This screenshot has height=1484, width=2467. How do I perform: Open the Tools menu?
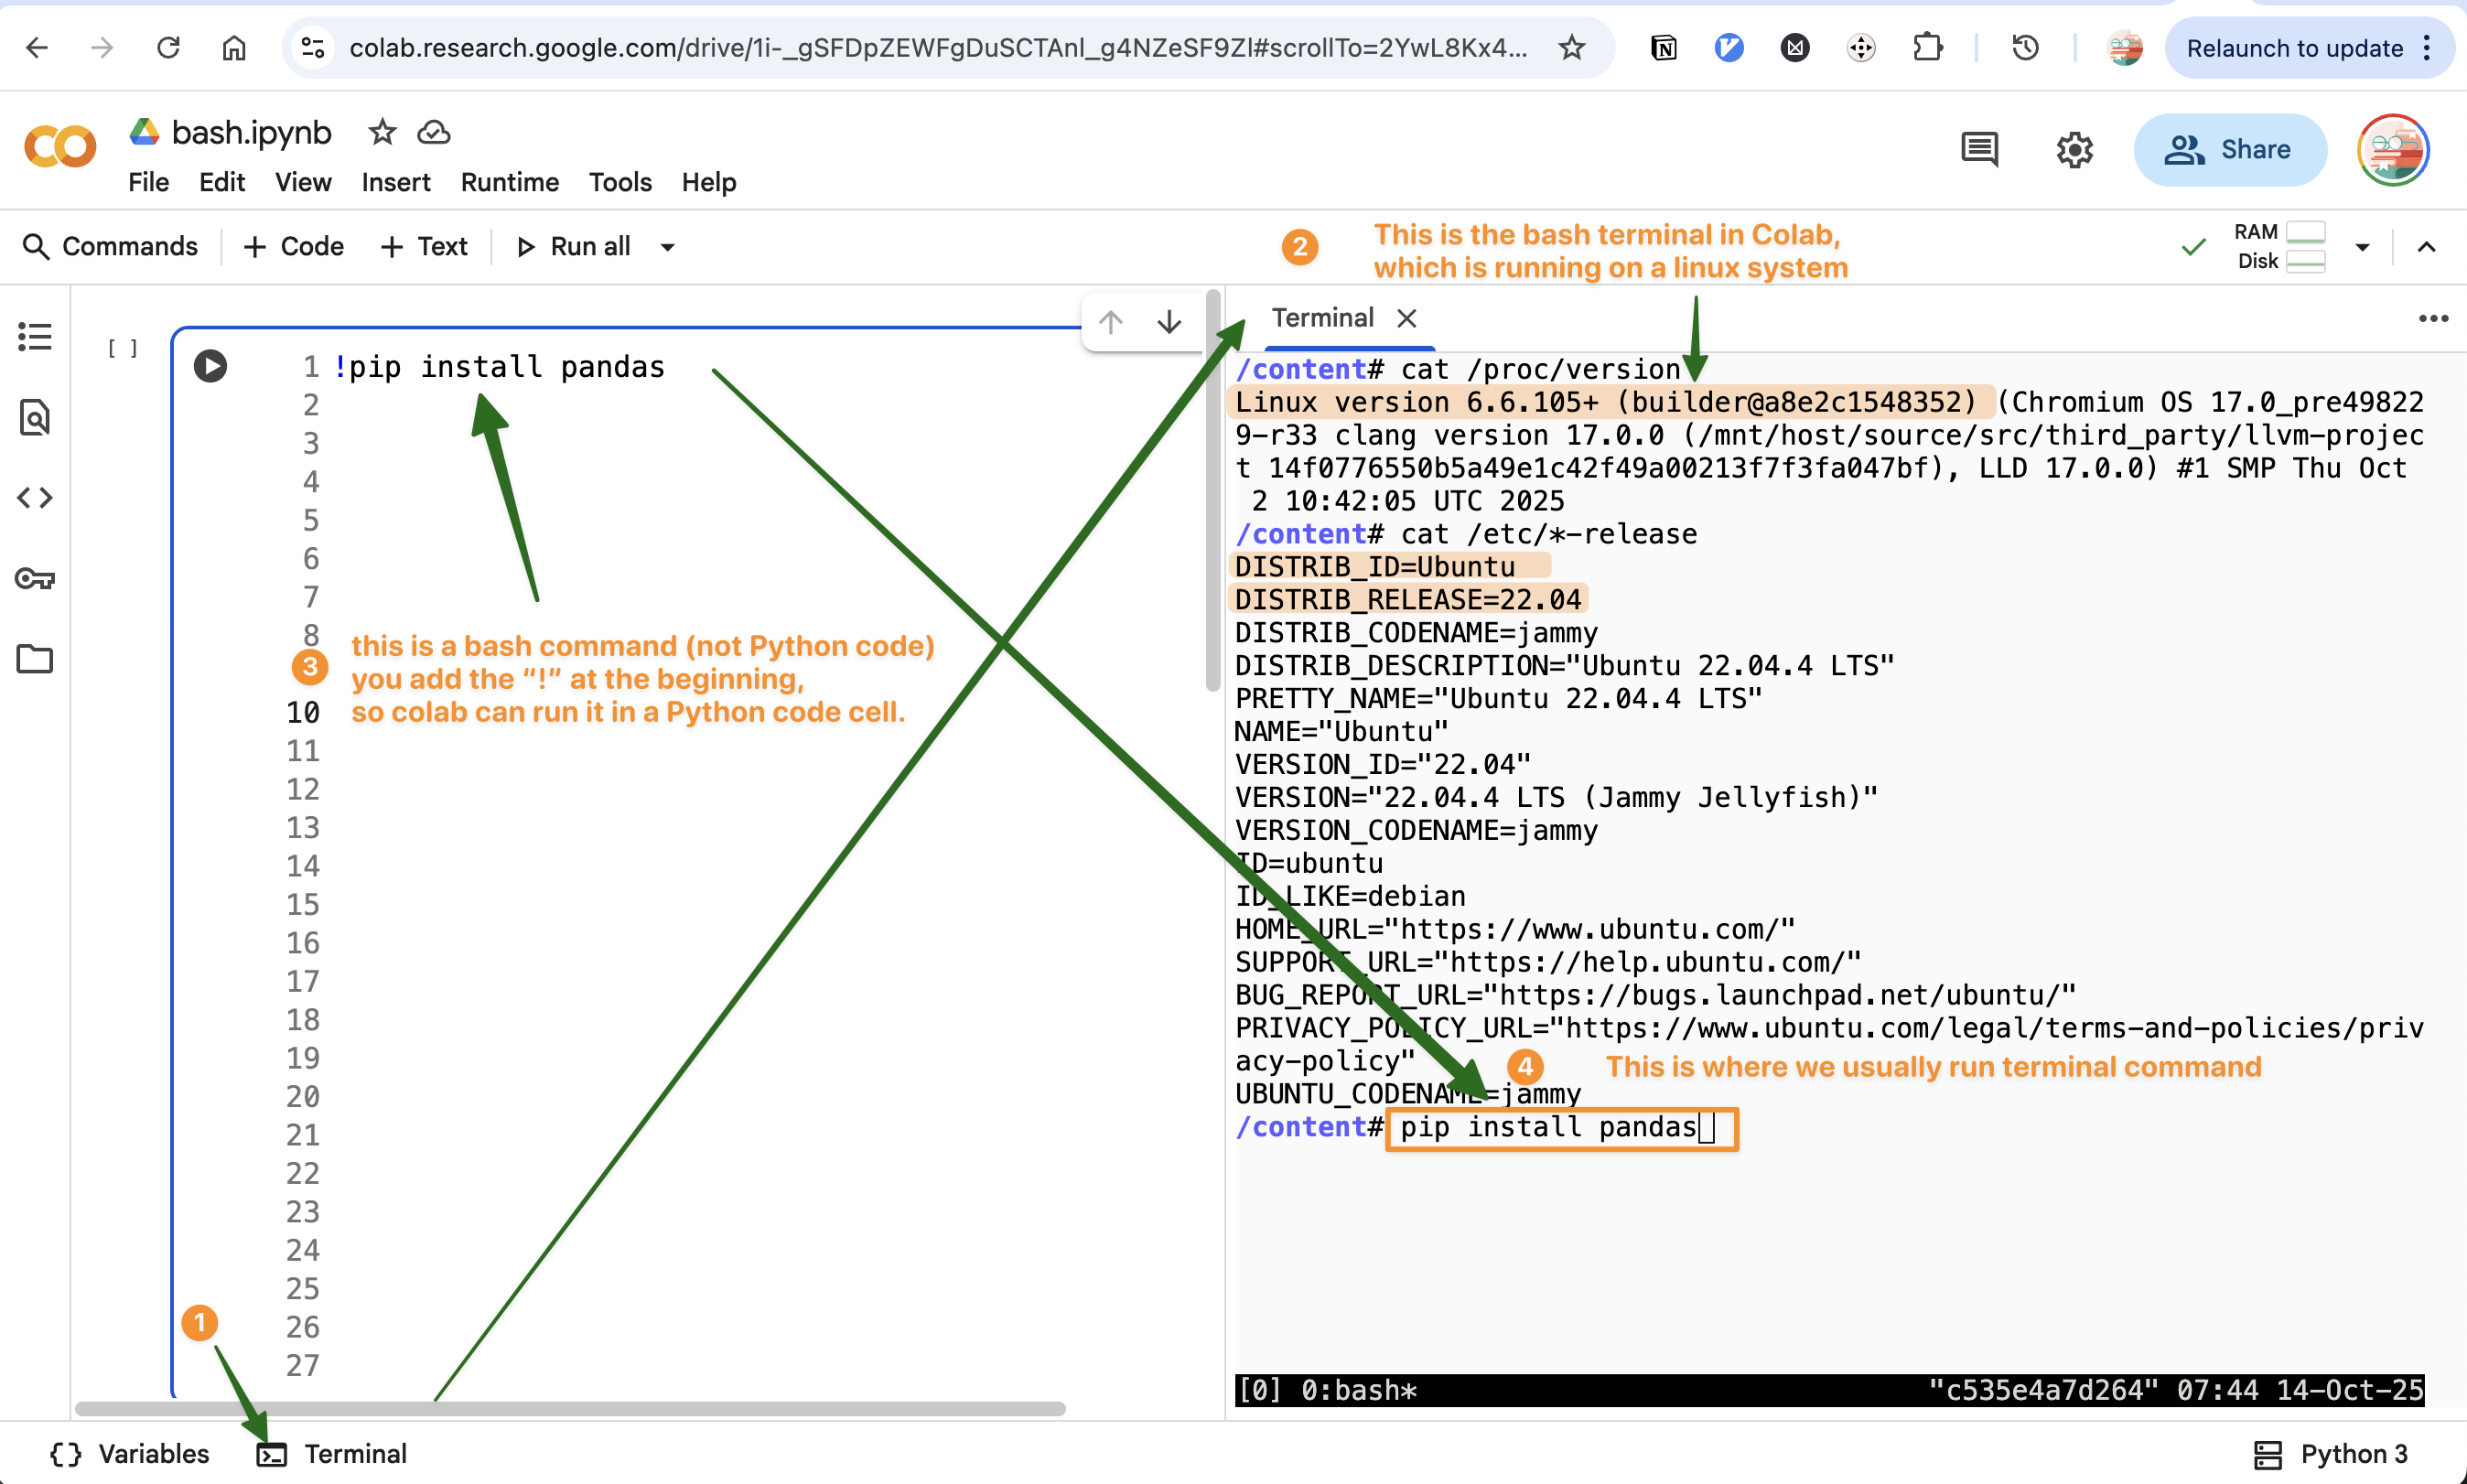[619, 182]
